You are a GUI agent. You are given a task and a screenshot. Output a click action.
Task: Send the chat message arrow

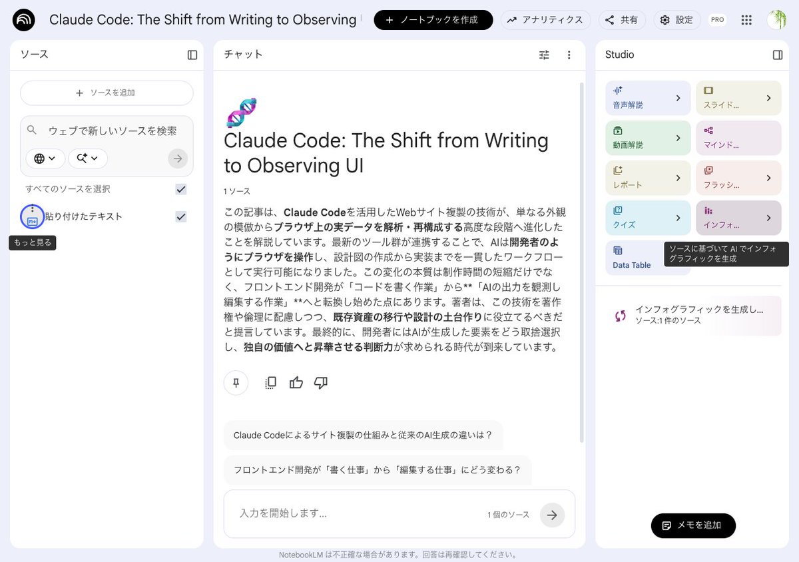coord(552,515)
